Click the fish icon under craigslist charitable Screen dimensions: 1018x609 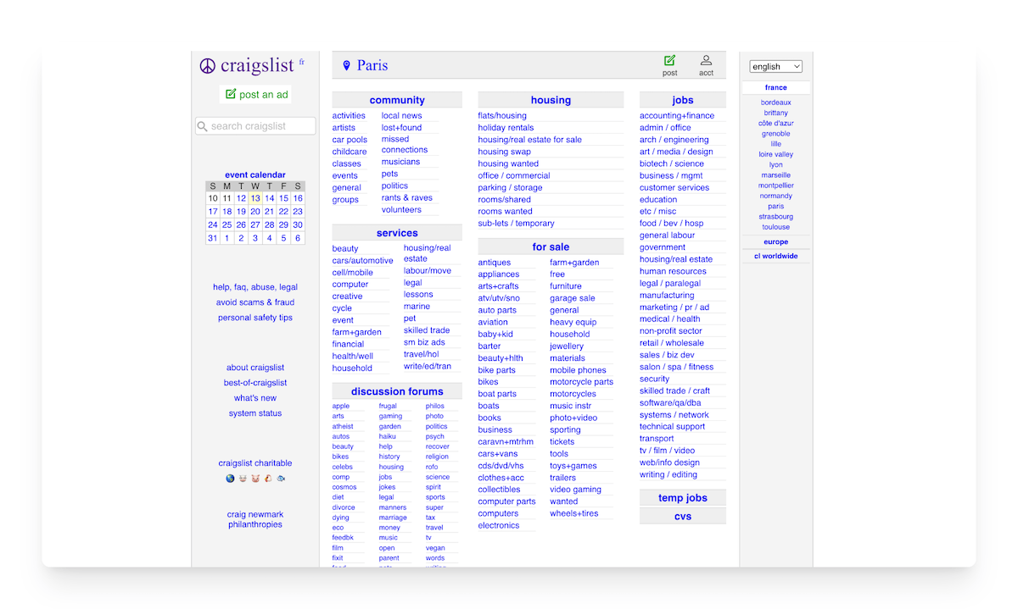click(x=281, y=479)
